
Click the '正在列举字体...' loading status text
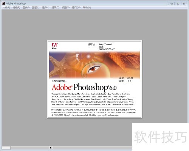(60, 81)
